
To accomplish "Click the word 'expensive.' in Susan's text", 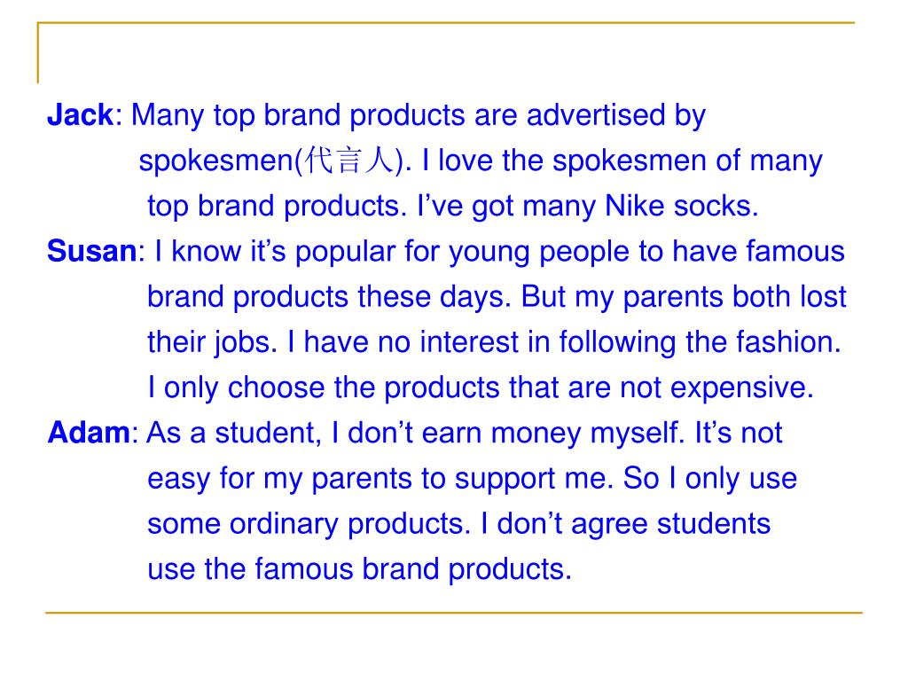I will click(x=742, y=388).
